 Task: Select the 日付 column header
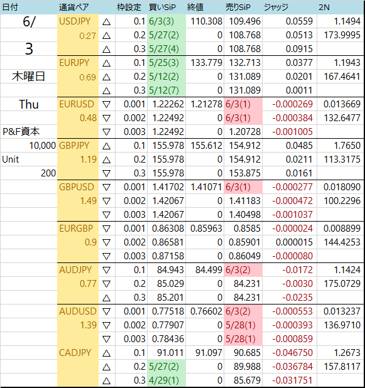pyautogui.click(x=10, y=7)
